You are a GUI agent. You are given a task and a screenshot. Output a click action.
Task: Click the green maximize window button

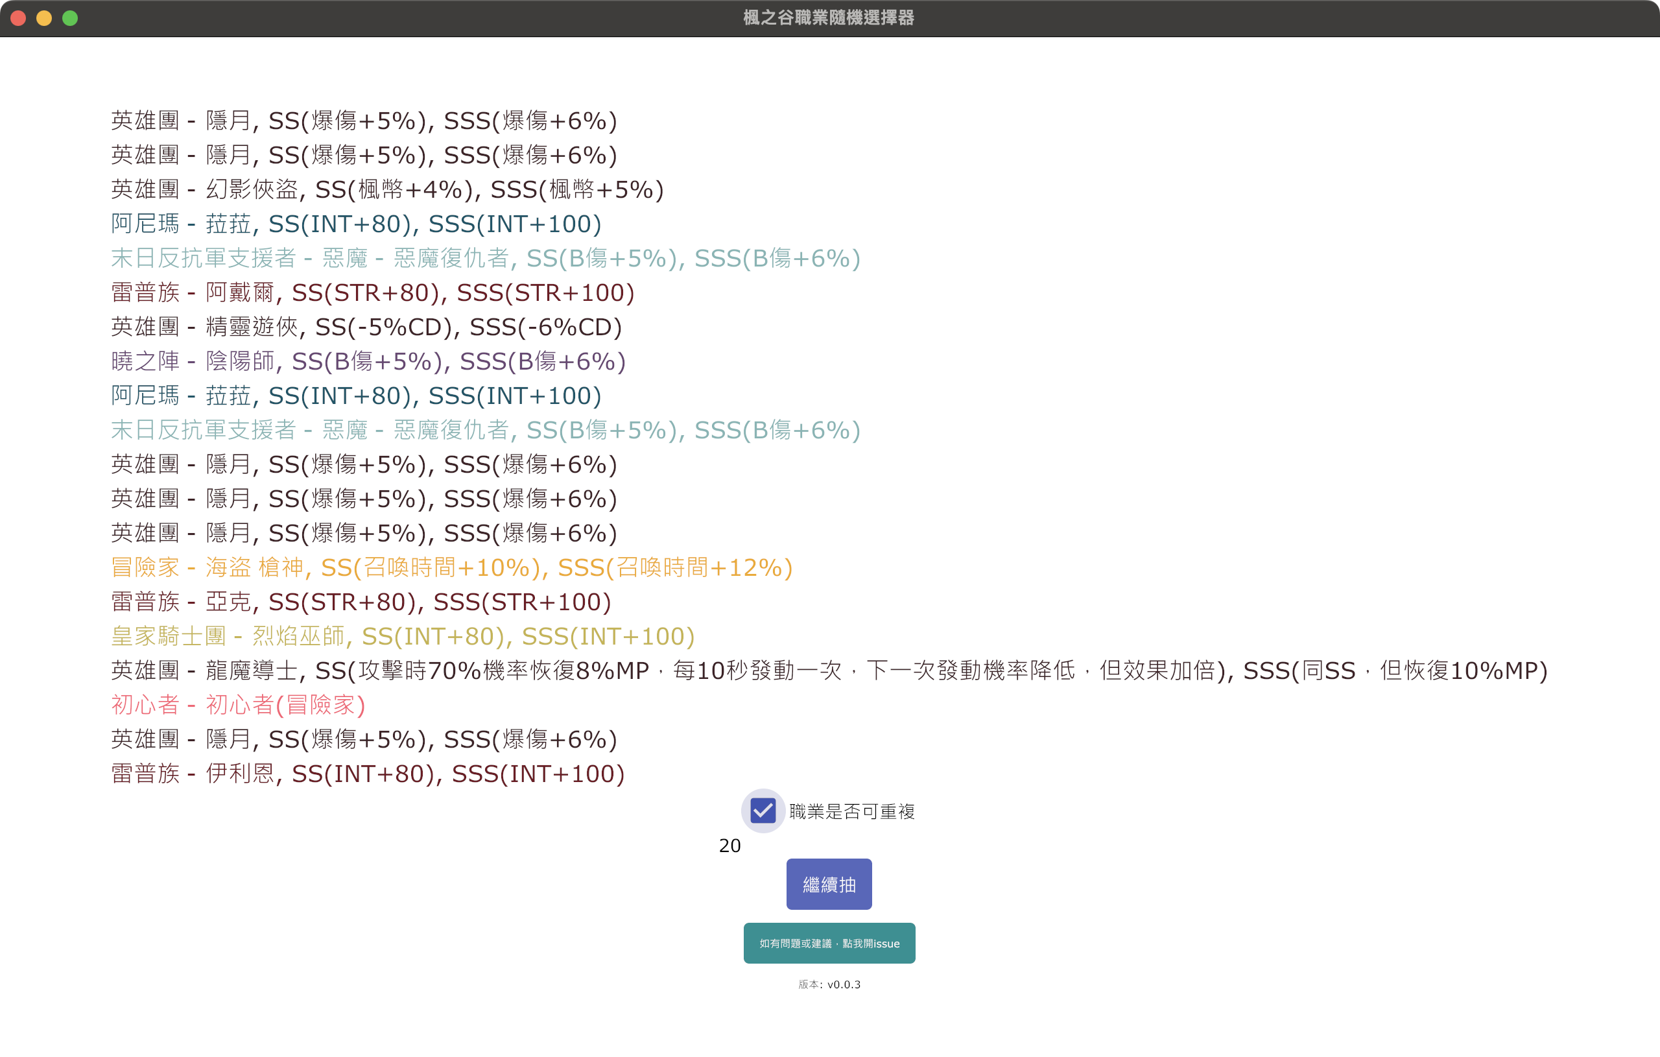(x=70, y=18)
